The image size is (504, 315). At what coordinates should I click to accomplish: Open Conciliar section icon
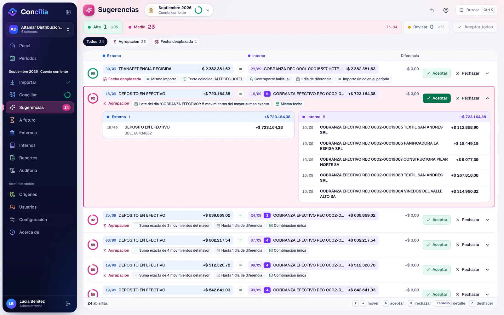[12, 95]
